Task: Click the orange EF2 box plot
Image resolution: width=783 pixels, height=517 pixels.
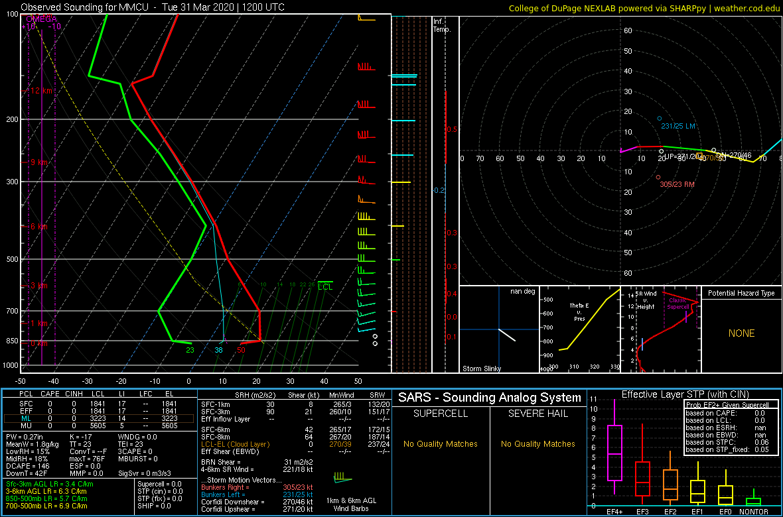Action: [670, 479]
